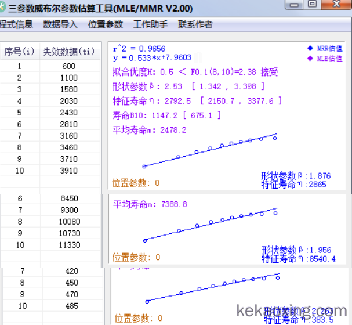Click the regression equation y = 0.533*x+7.9603
This screenshot has width=352, height=325.
152,58
